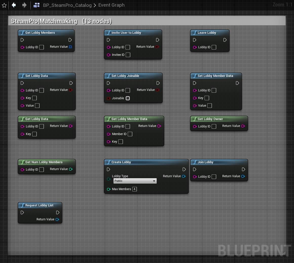Click exec output pin on Set Lobby Member Data

(237, 83)
